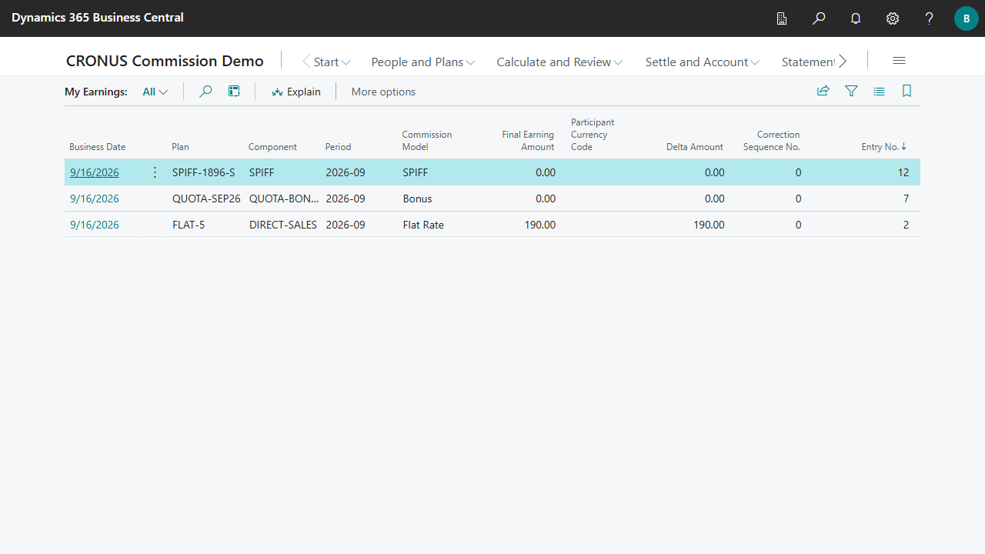Viewport: 985px width, 554px height.
Task: Open the 9/16/2026 link for FLAT-5
Action: click(x=95, y=225)
